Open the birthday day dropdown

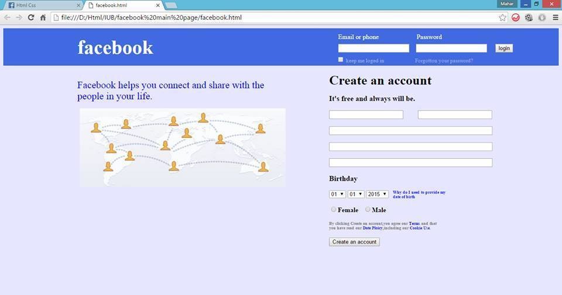click(337, 194)
